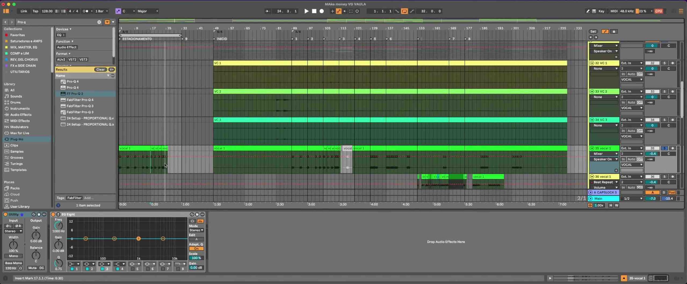Toggle the MIDI map mode button
This screenshot has height=284, width=687.
[614, 11]
